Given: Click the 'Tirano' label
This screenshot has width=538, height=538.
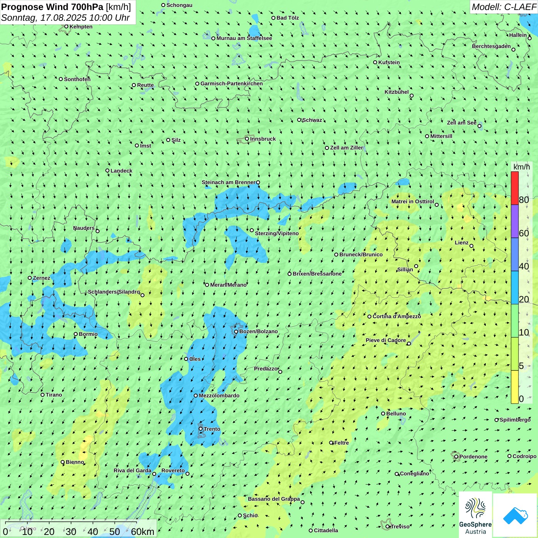Looking at the screenshot, I should click(54, 395).
